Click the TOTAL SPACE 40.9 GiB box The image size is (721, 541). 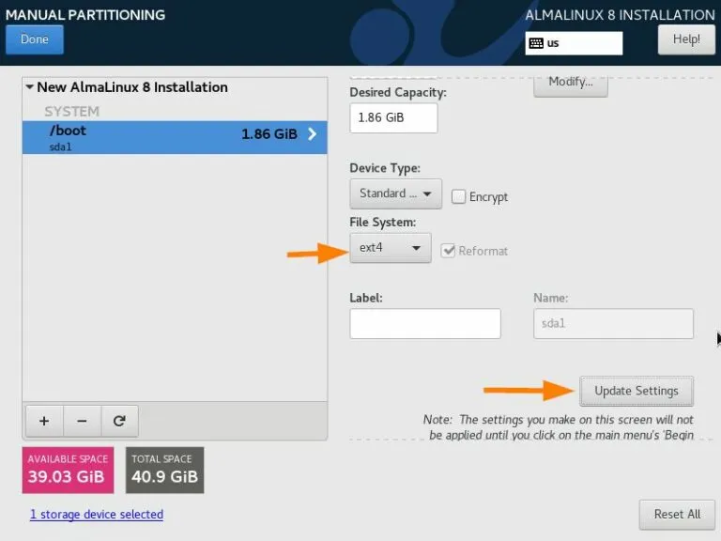164,471
